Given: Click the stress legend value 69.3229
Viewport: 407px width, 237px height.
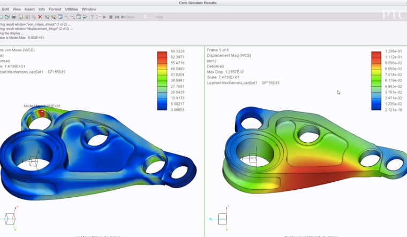Looking at the screenshot, I should (x=178, y=51).
